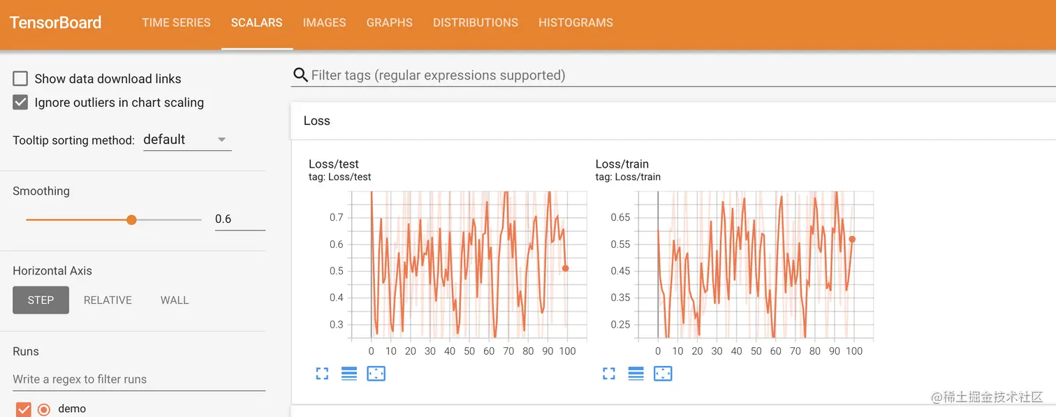
Task: Click the Loss/train chart title
Action: (x=622, y=164)
